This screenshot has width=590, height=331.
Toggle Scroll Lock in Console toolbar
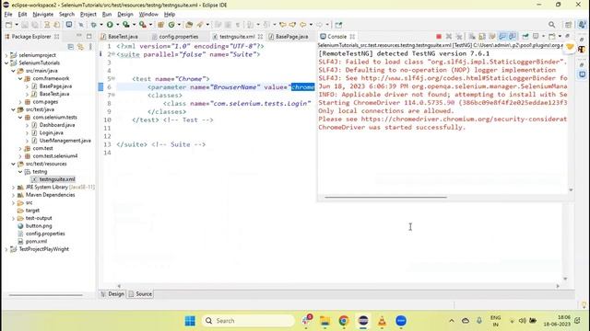pyautogui.click(x=482, y=37)
